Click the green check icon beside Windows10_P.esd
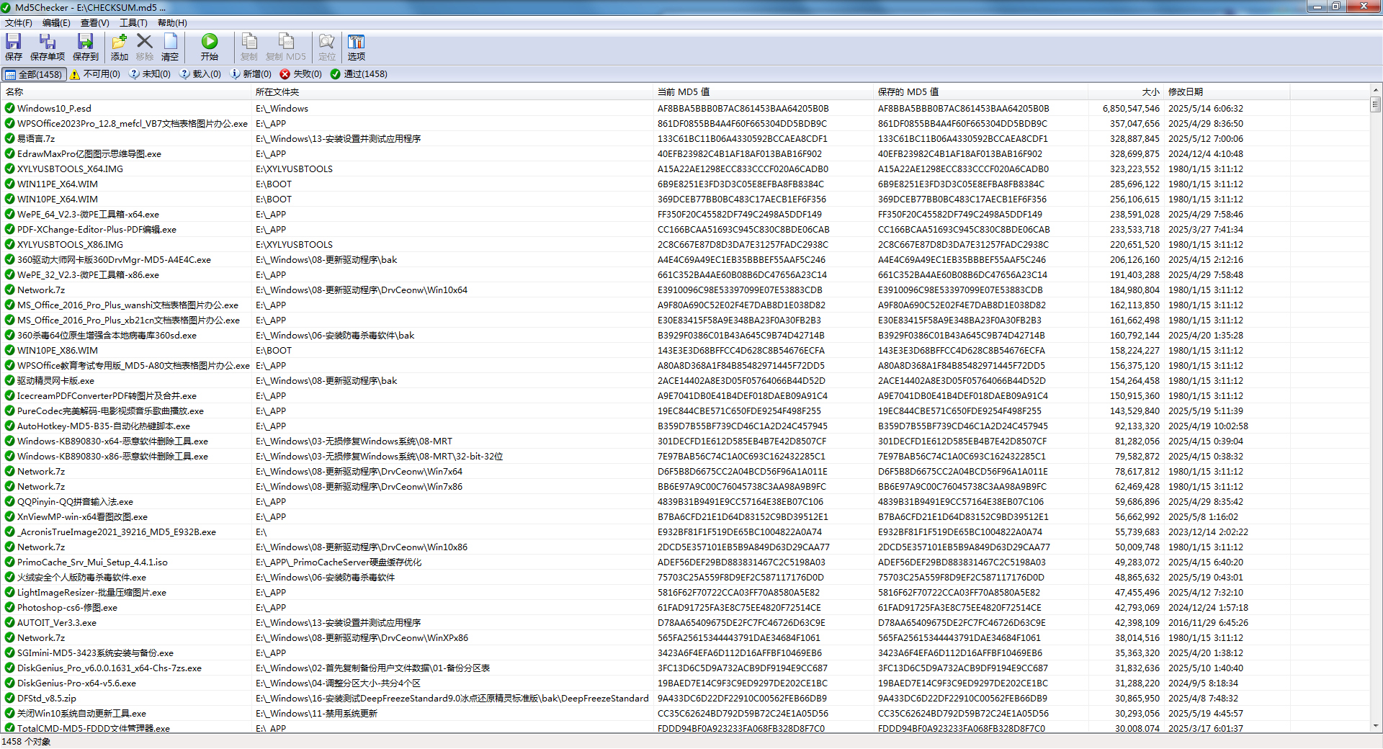Image resolution: width=1383 pixels, height=749 pixels. pos(9,109)
